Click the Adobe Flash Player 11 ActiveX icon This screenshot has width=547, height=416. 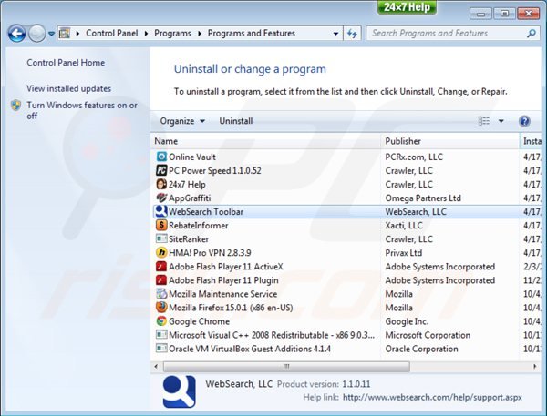(161, 267)
